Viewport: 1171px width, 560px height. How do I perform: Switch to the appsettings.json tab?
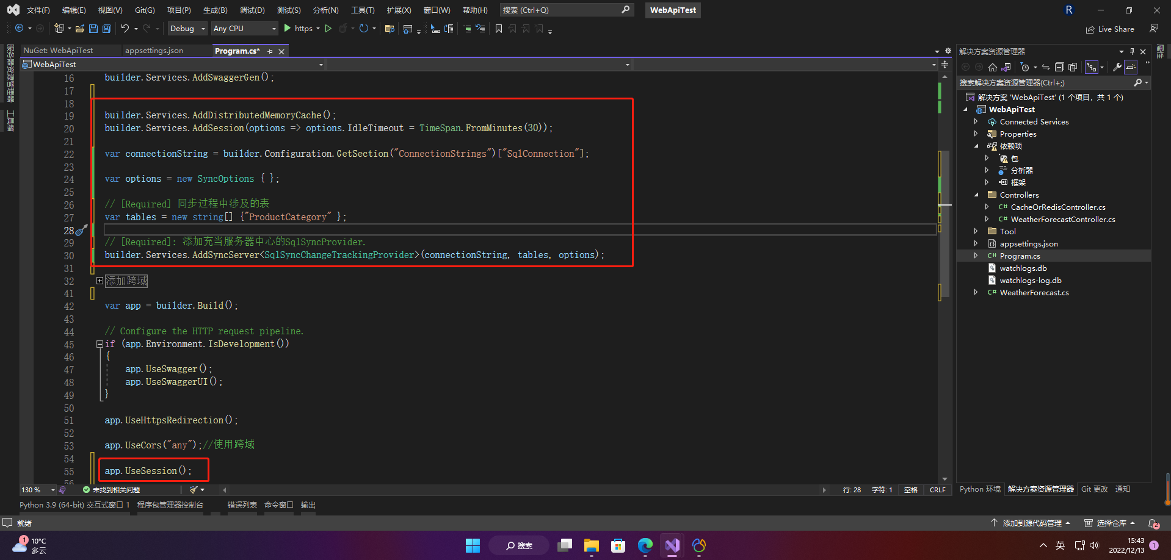coord(154,51)
